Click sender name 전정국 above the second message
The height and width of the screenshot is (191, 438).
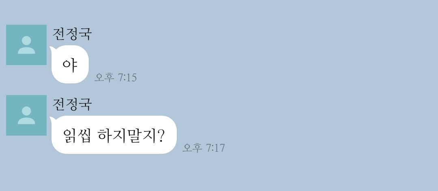(x=72, y=104)
